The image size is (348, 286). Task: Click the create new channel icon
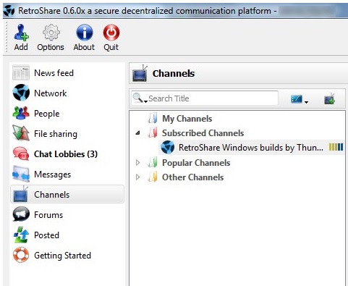coord(329,98)
